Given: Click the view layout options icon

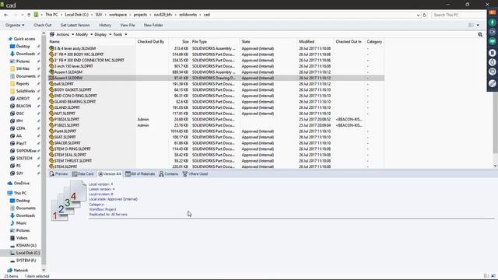Looking at the screenshot, I should [471, 25].
